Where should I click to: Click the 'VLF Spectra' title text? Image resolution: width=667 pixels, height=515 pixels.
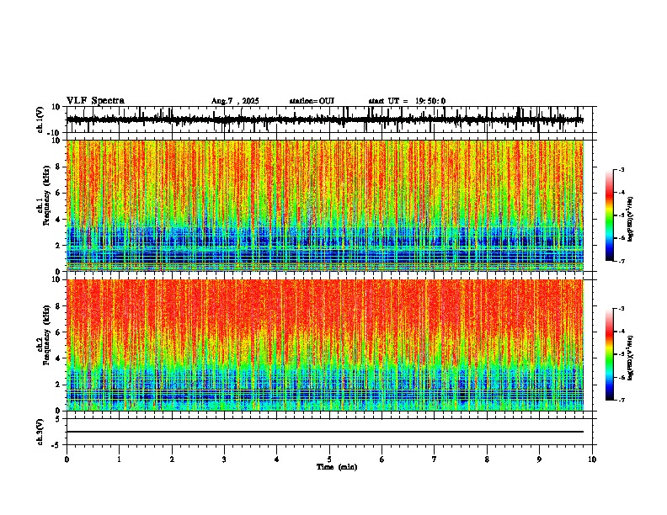pyautogui.click(x=95, y=101)
